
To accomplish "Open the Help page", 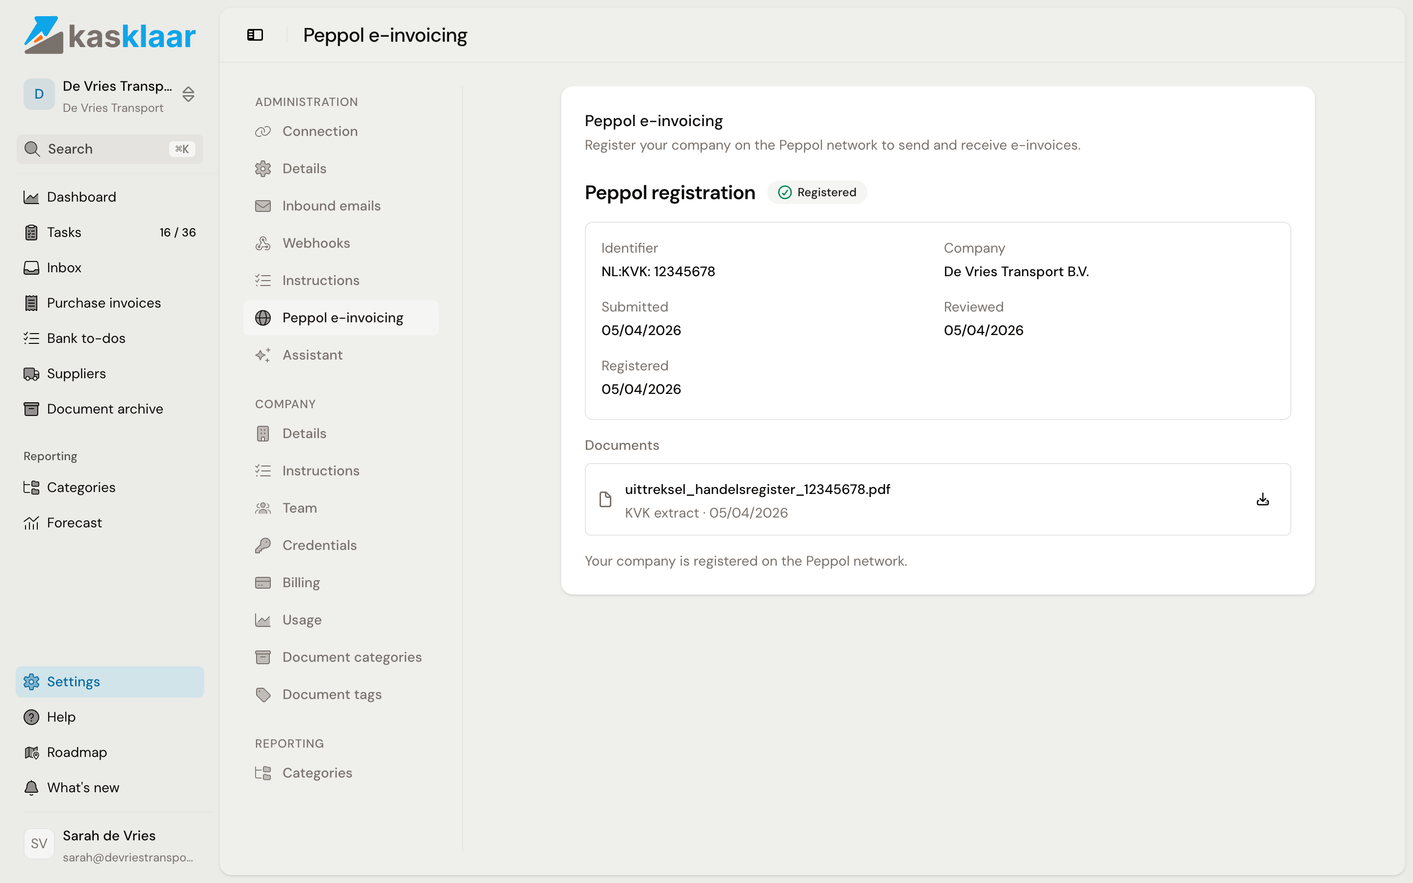I will pyautogui.click(x=110, y=717).
